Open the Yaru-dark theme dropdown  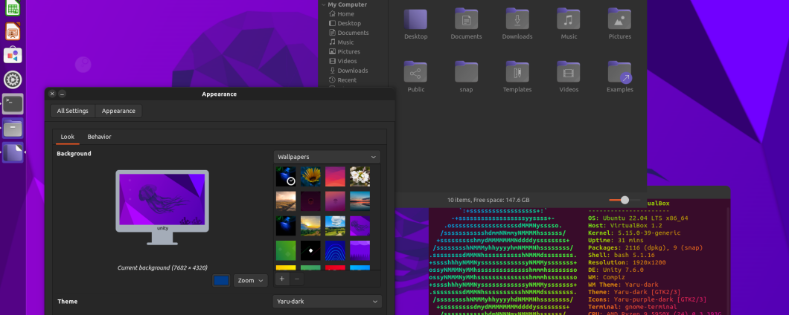pyautogui.click(x=327, y=302)
